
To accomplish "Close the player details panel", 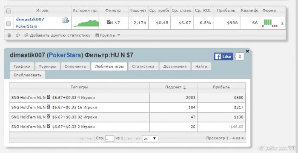I will click(x=247, y=51).
